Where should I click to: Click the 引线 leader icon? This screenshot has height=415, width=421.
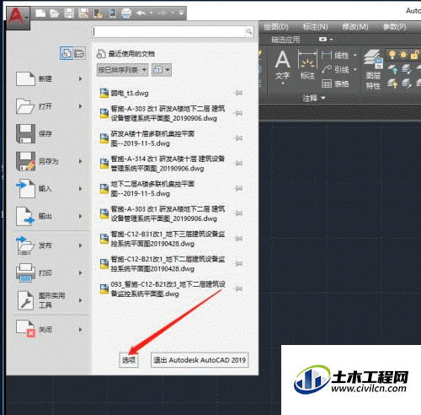click(327, 69)
